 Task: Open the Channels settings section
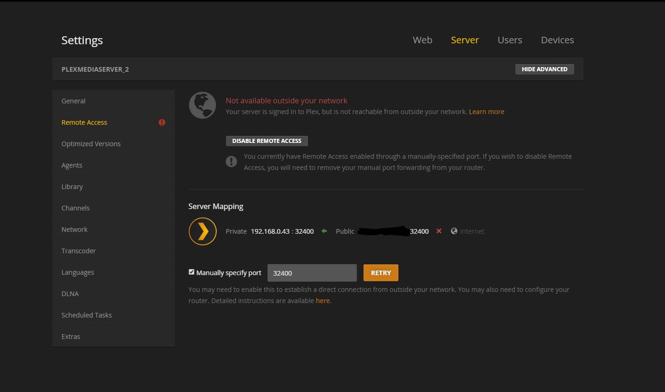point(113,208)
